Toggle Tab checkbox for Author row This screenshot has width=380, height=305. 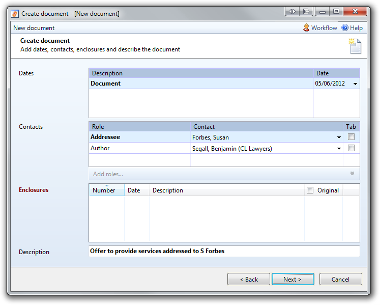[351, 148]
